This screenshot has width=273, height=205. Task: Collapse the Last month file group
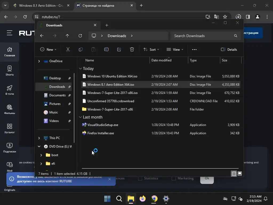point(80,117)
